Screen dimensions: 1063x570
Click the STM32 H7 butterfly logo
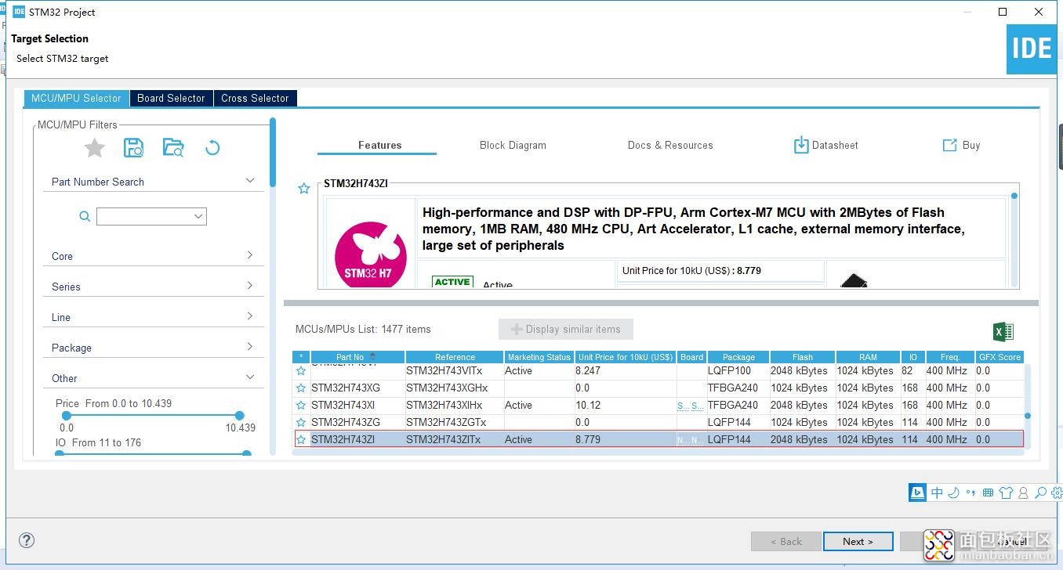tap(370, 254)
